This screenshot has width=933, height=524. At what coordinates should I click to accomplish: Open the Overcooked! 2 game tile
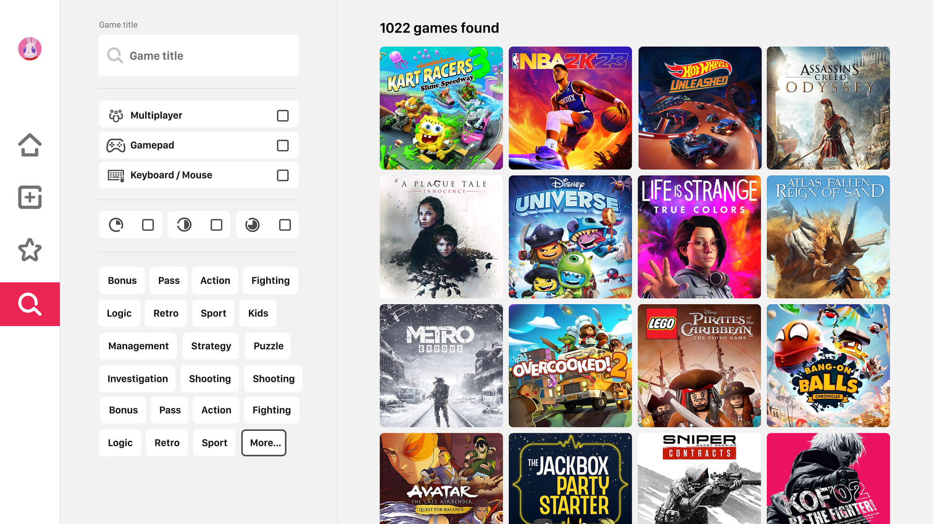point(570,366)
